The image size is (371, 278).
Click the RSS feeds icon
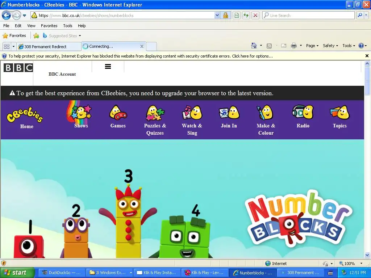click(269, 46)
